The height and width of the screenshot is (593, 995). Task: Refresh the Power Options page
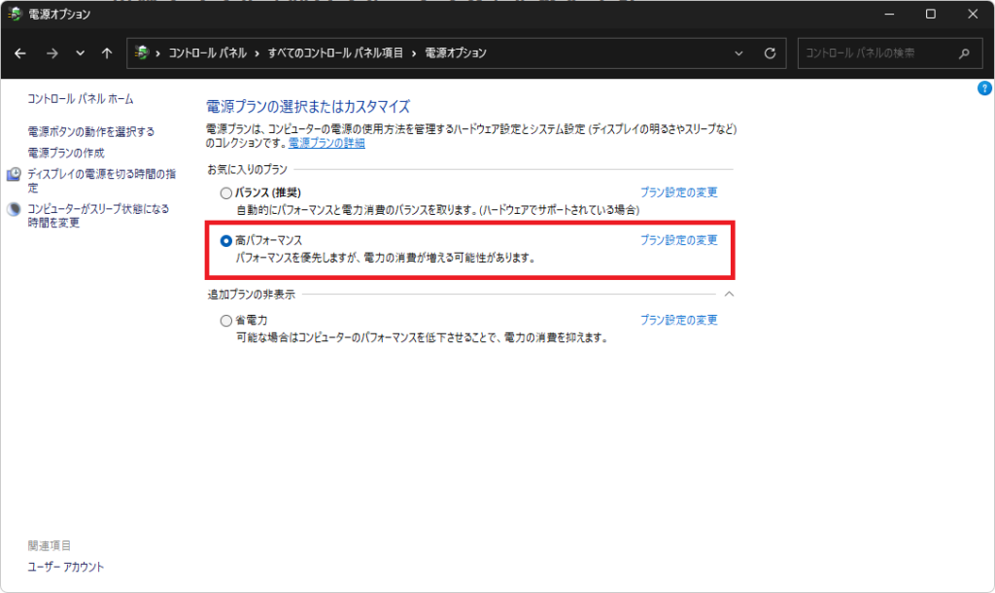tap(770, 53)
